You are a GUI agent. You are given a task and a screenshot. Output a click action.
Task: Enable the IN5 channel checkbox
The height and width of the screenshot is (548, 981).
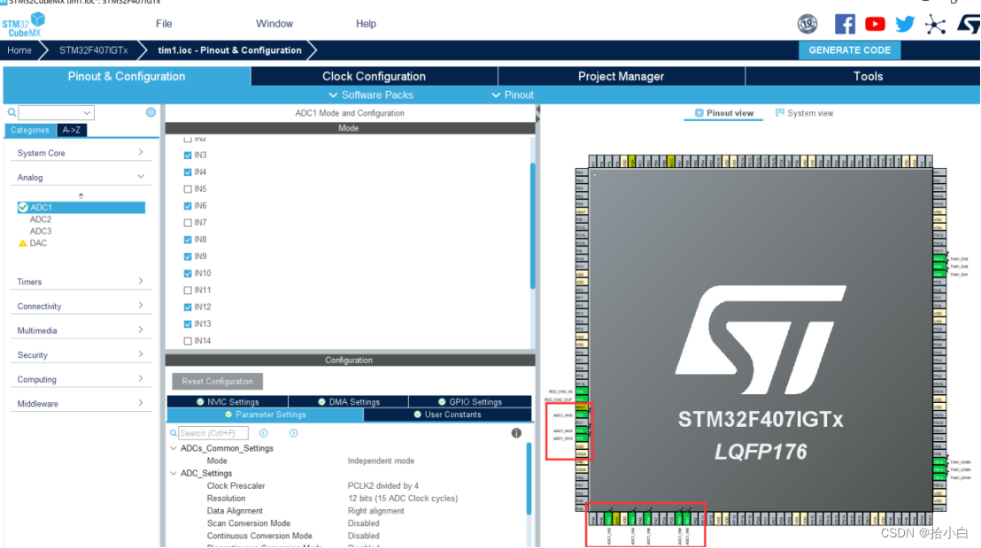[189, 188]
